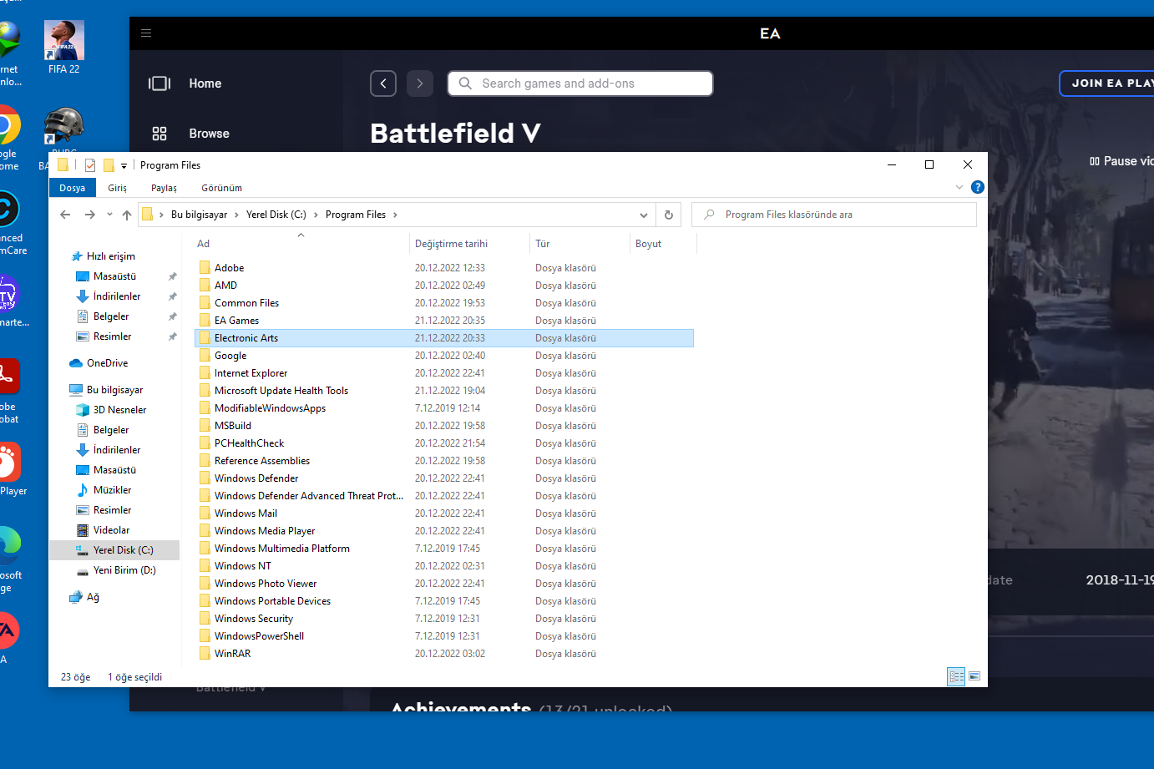Click the Browse grid icon in EA sidebar
The height and width of the screenshot is (769, 1154).
[159, 134]
